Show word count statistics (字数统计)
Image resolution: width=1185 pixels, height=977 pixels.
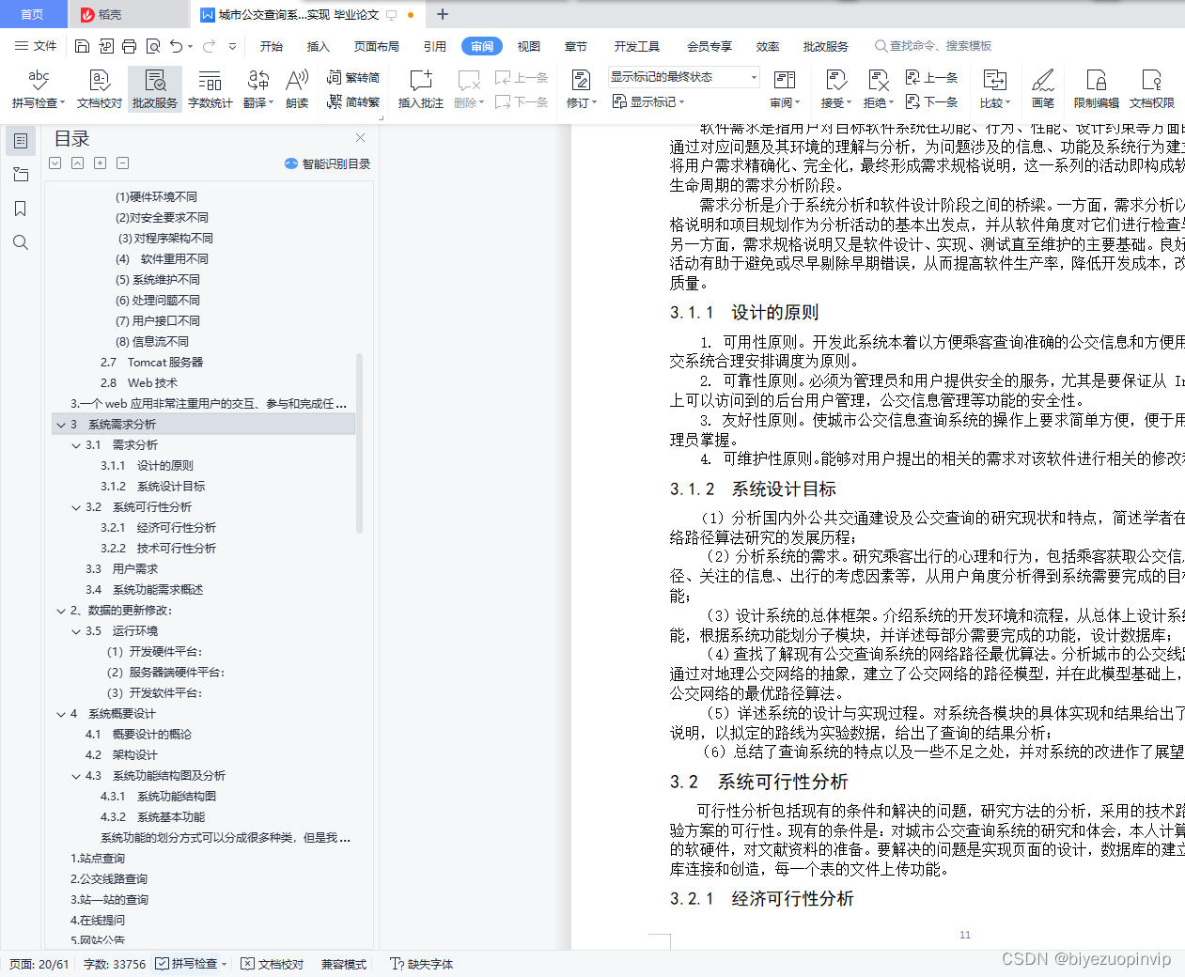pyautogui.click(x=210, y=88)
